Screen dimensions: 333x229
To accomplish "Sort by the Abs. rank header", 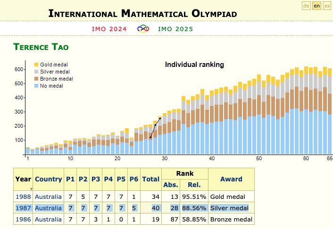I will [x=171, y=185].
